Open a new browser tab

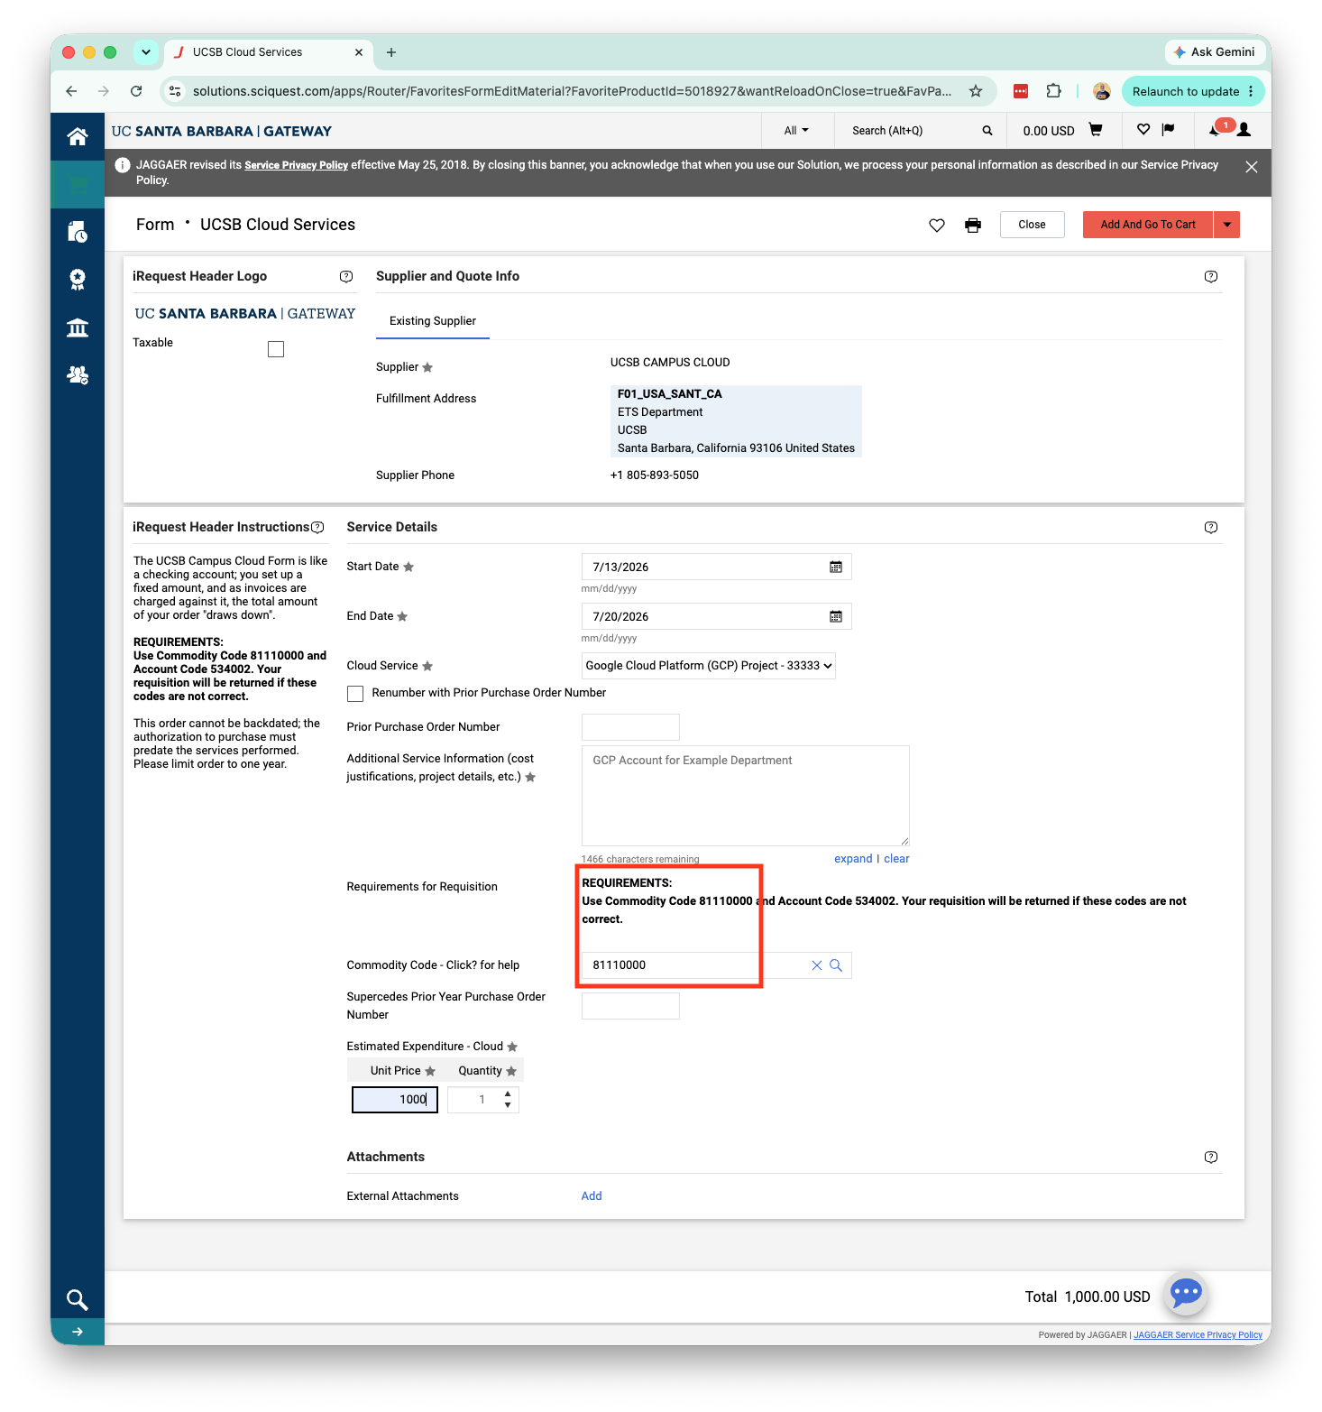tap(391, 52)
